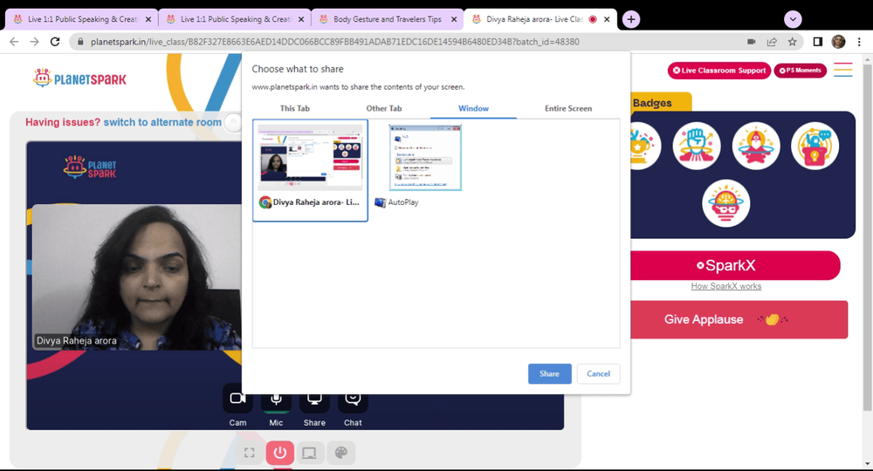Click the PS Moments button
The height and width of the screenshot is (471, 873).
800,71
